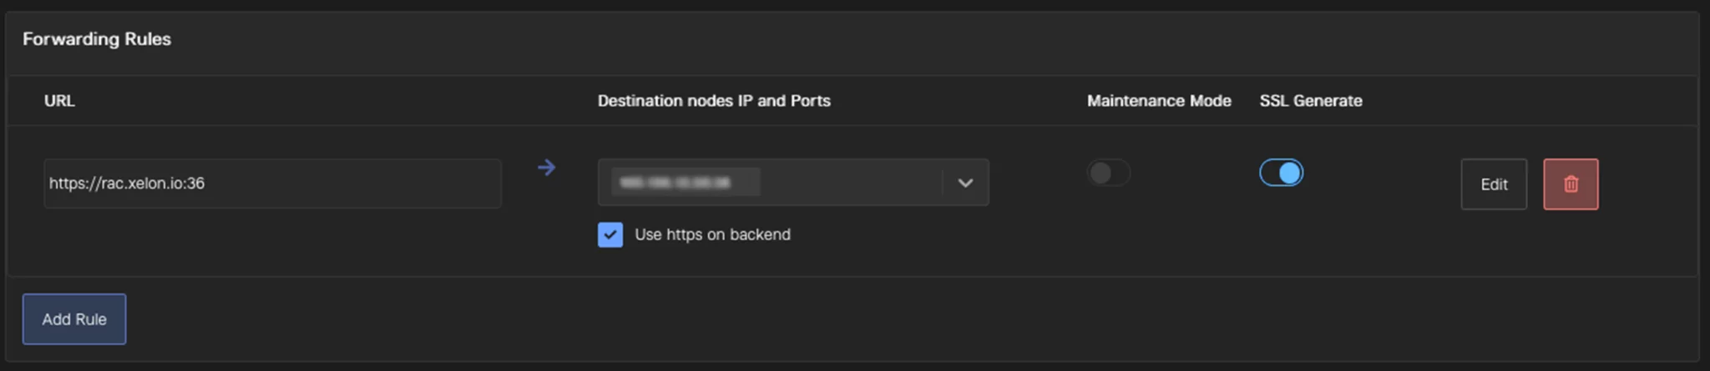Turn off the SSL Generate switch

pos(1282,173)
